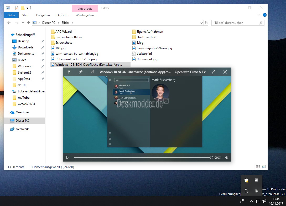The width and height of the screenshot is (286, 206).
Task: Pin the preview window
Action: tap(81, 72)
